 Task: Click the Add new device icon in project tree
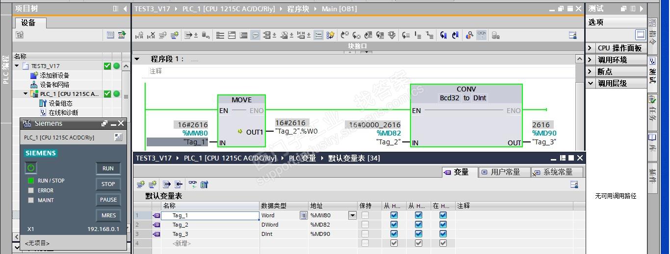coord(34,75)
